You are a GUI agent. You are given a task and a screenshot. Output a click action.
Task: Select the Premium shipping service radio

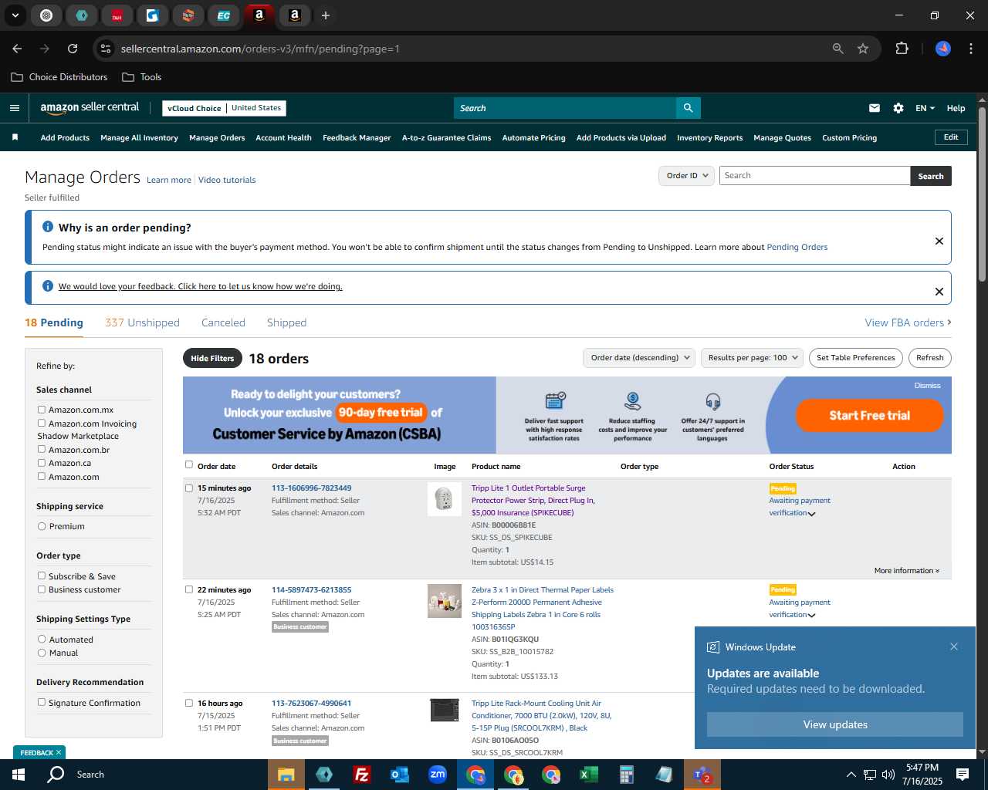point(42,526)
